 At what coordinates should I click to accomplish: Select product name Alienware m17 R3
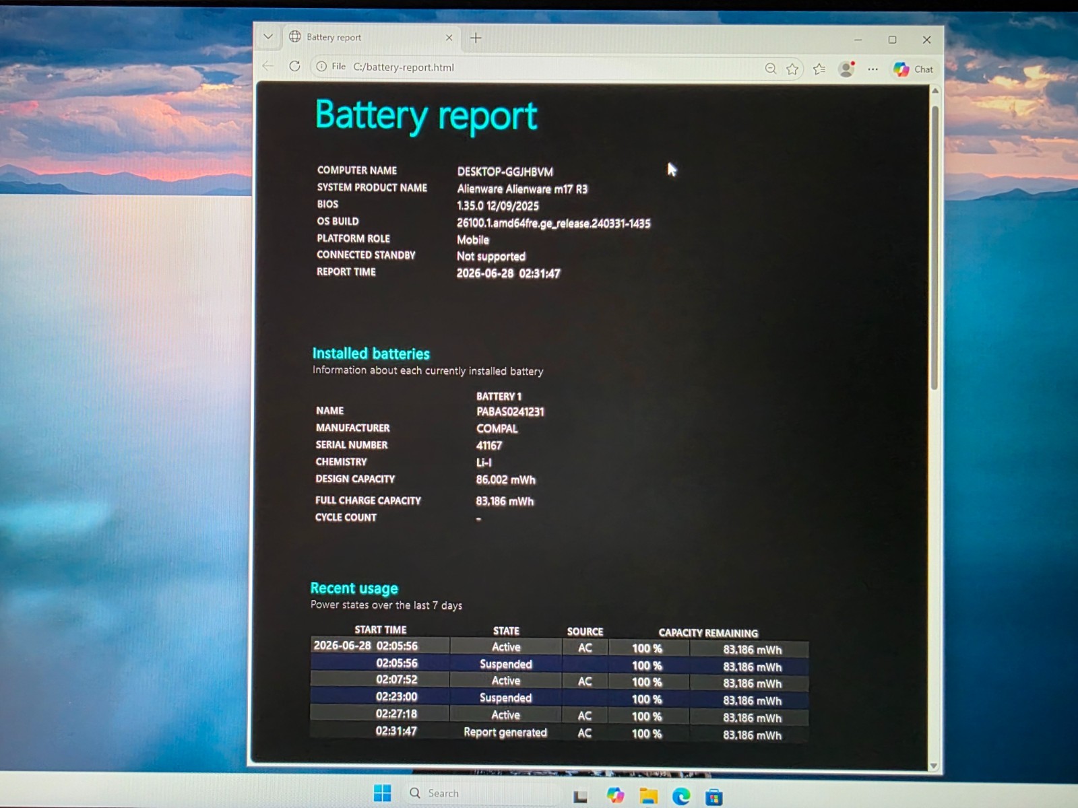(x=522, y=189)
